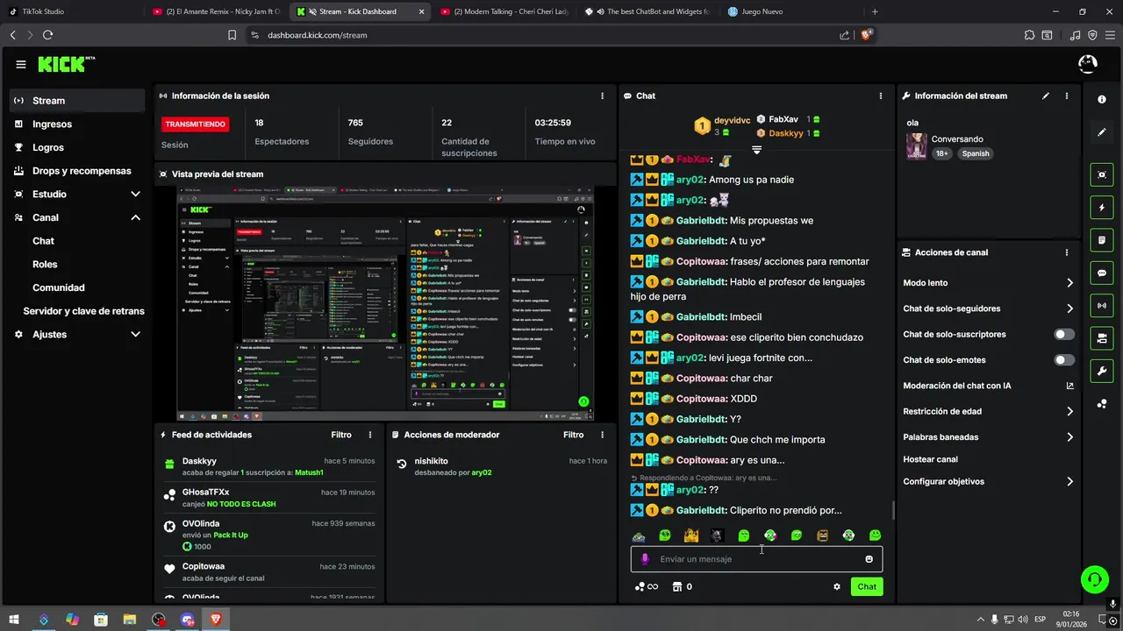Toggle the document notes icon in the right sidebar
Image resolution: width=1123 pixels, height=631 pixels.
(1102, 240)
